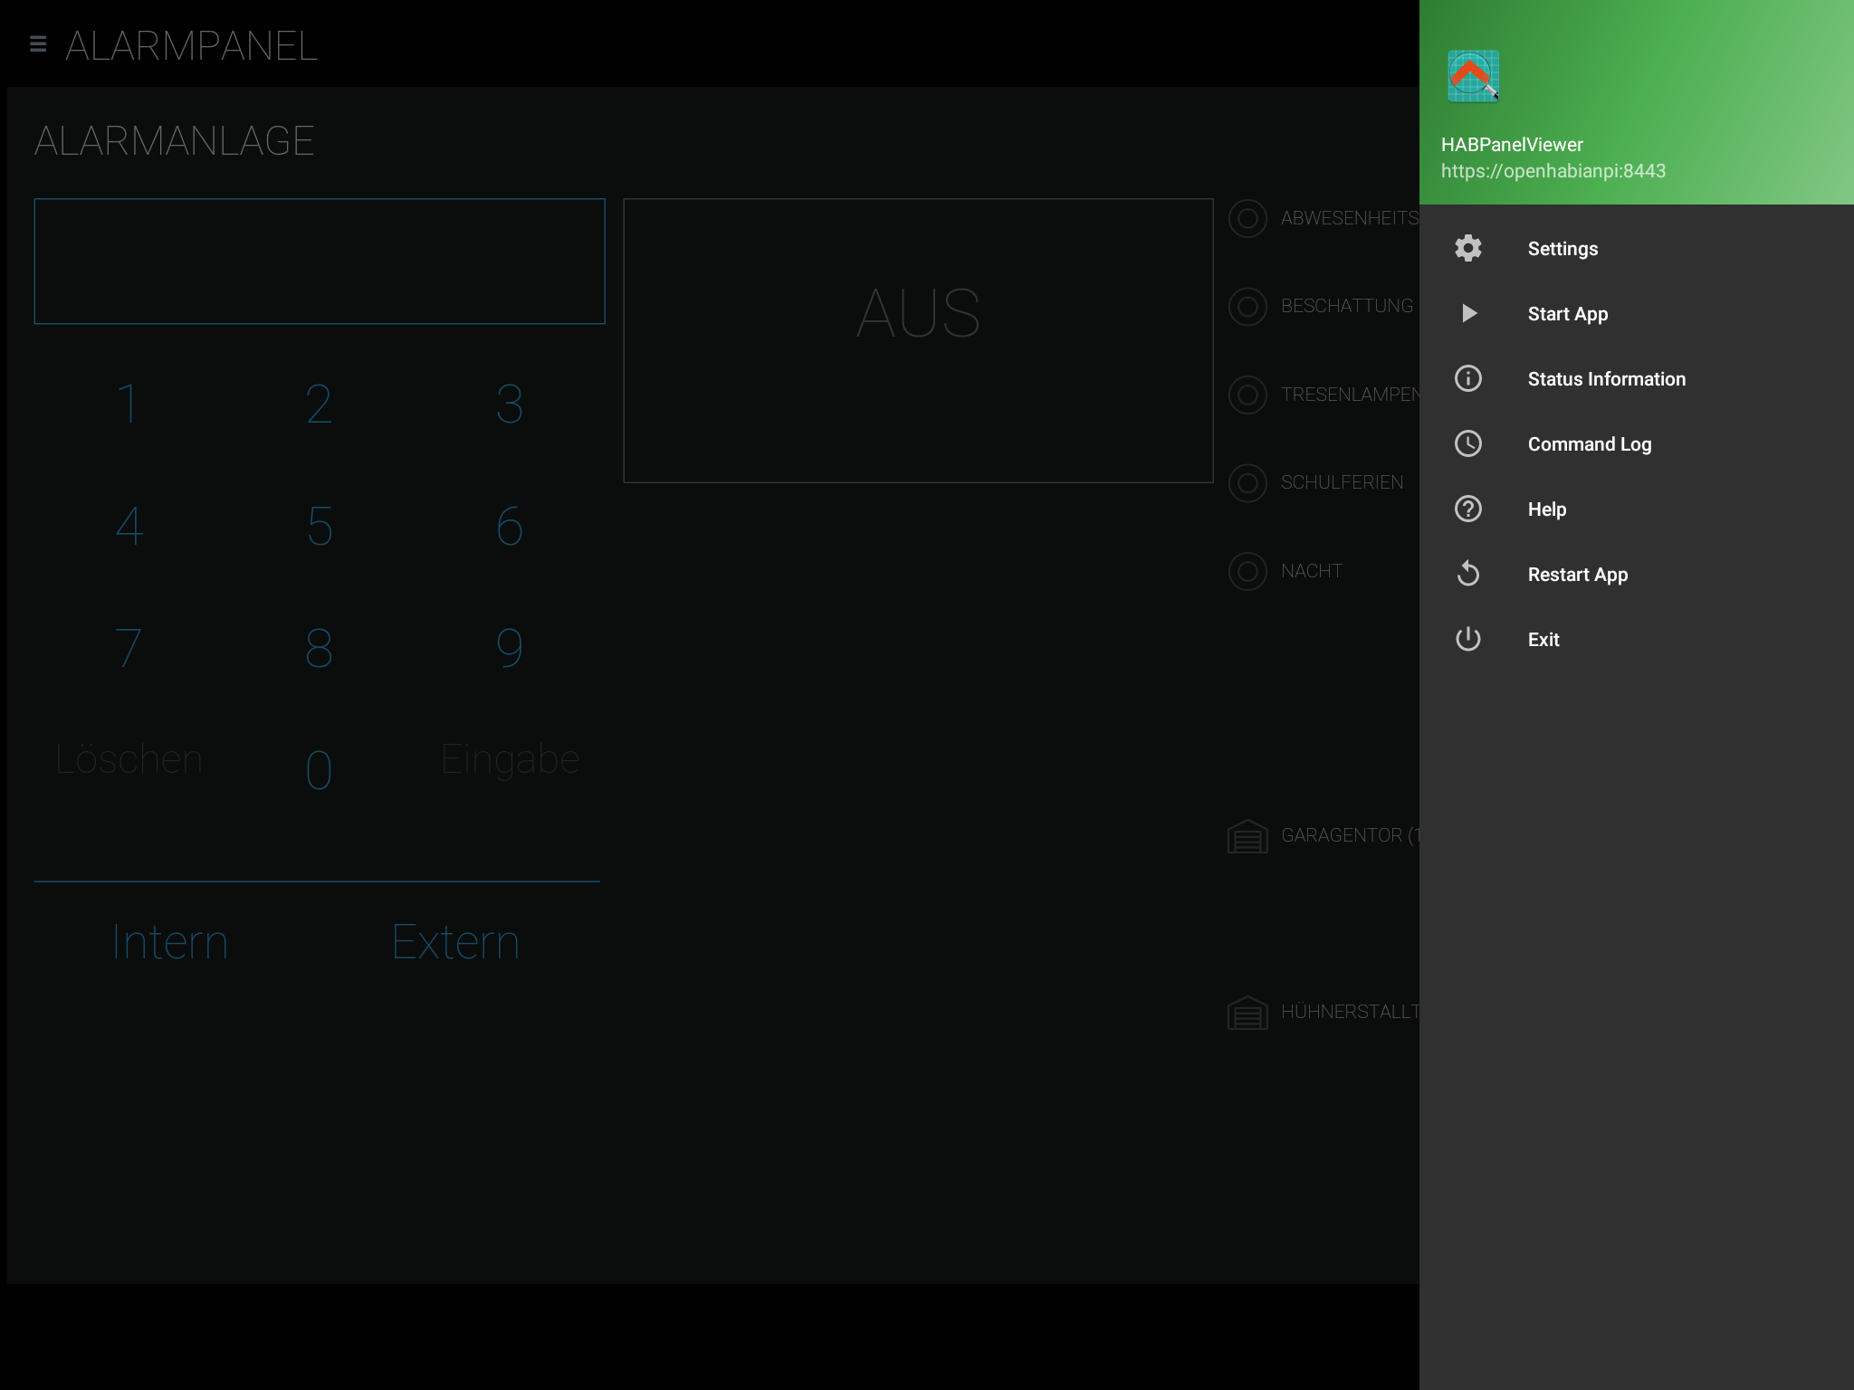Click the Exit power icon
The image size is (1854, 1390).
pyautogui.click(x=1467, y=639)
